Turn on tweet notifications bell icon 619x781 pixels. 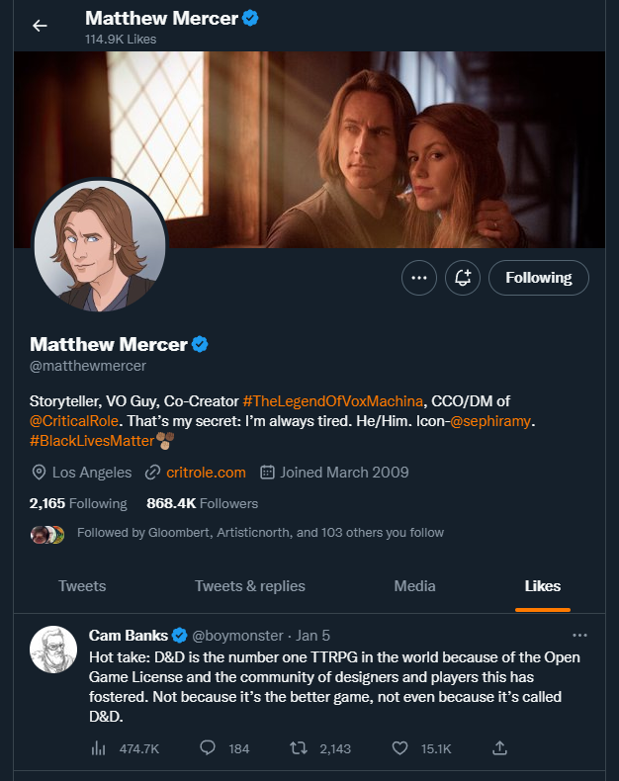[463, 278]
